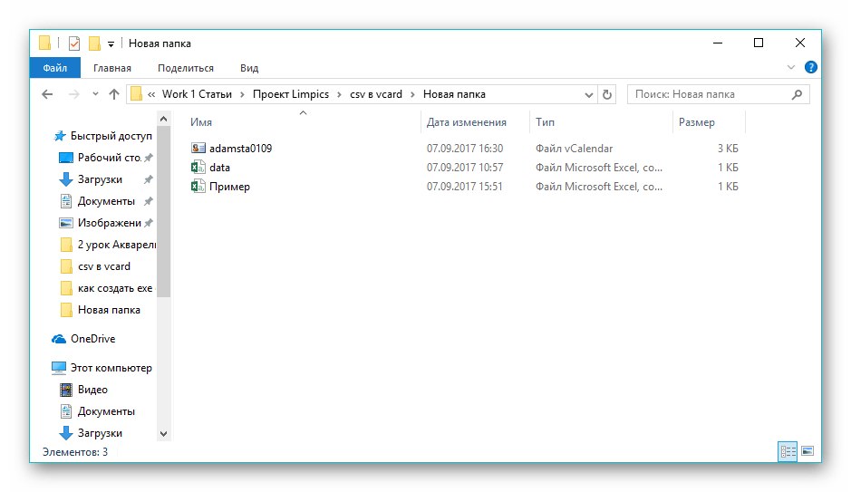
Task: Open csv в vcard folder in sidebar
Action: 103,266
